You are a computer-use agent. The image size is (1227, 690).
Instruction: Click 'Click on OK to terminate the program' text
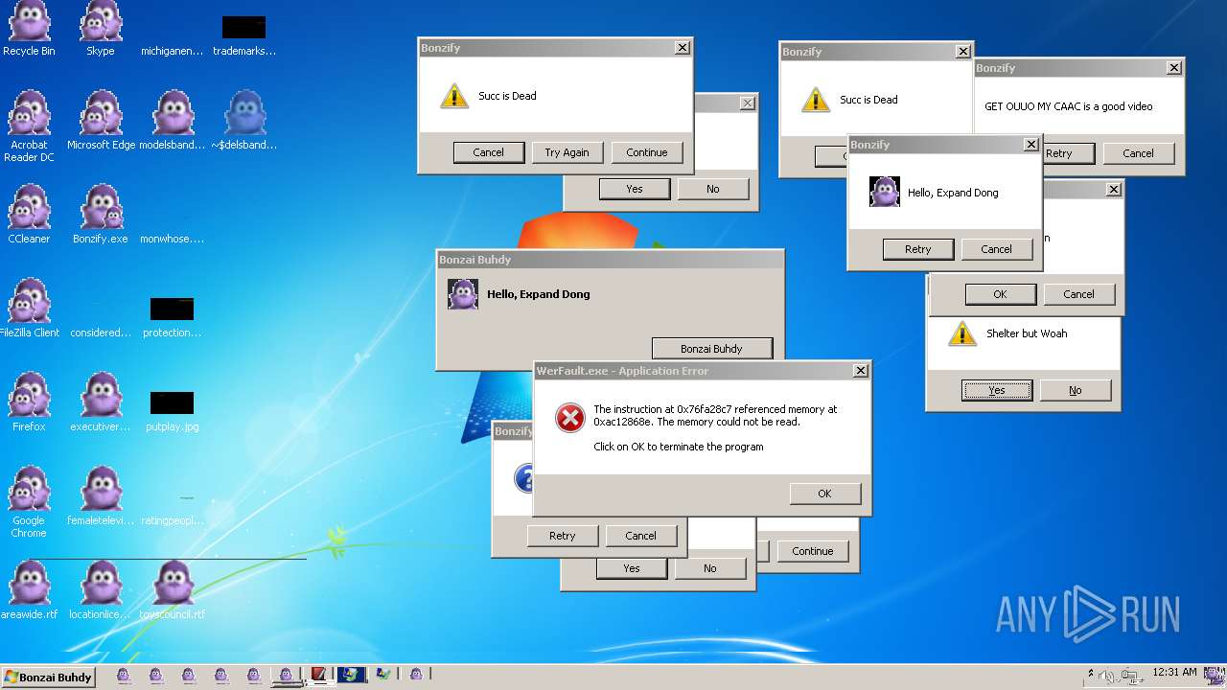tap(679, 447)
